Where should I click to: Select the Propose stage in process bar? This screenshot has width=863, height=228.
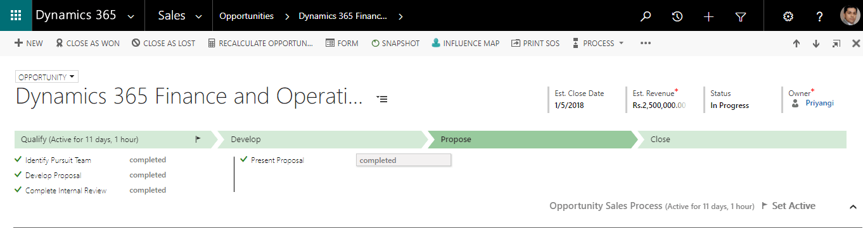532,140
